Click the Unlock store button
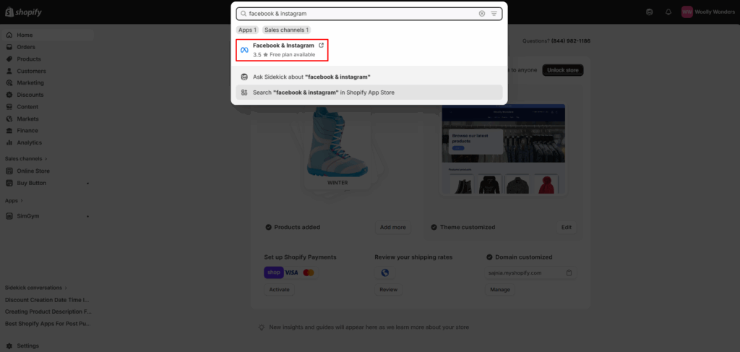This screenshot has width=740, height=352. click(563, 70)
